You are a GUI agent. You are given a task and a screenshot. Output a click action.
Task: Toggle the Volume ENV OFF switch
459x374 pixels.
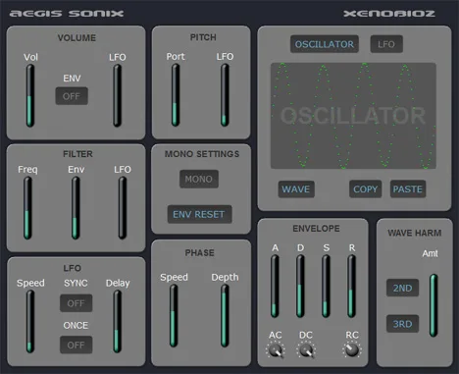pyautogui.click(x=72, y=96)
